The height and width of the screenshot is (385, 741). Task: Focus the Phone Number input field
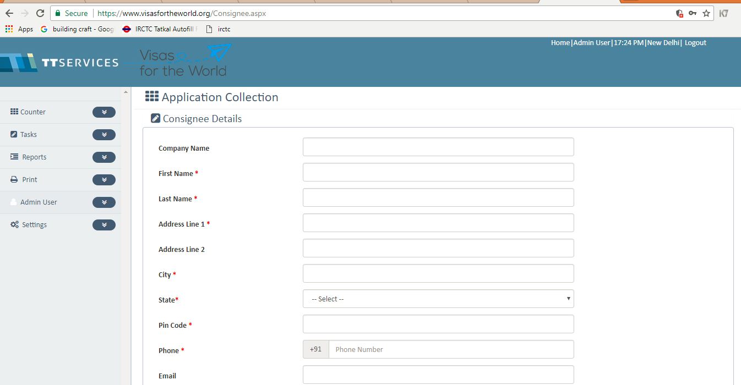(x=451, y=350)
